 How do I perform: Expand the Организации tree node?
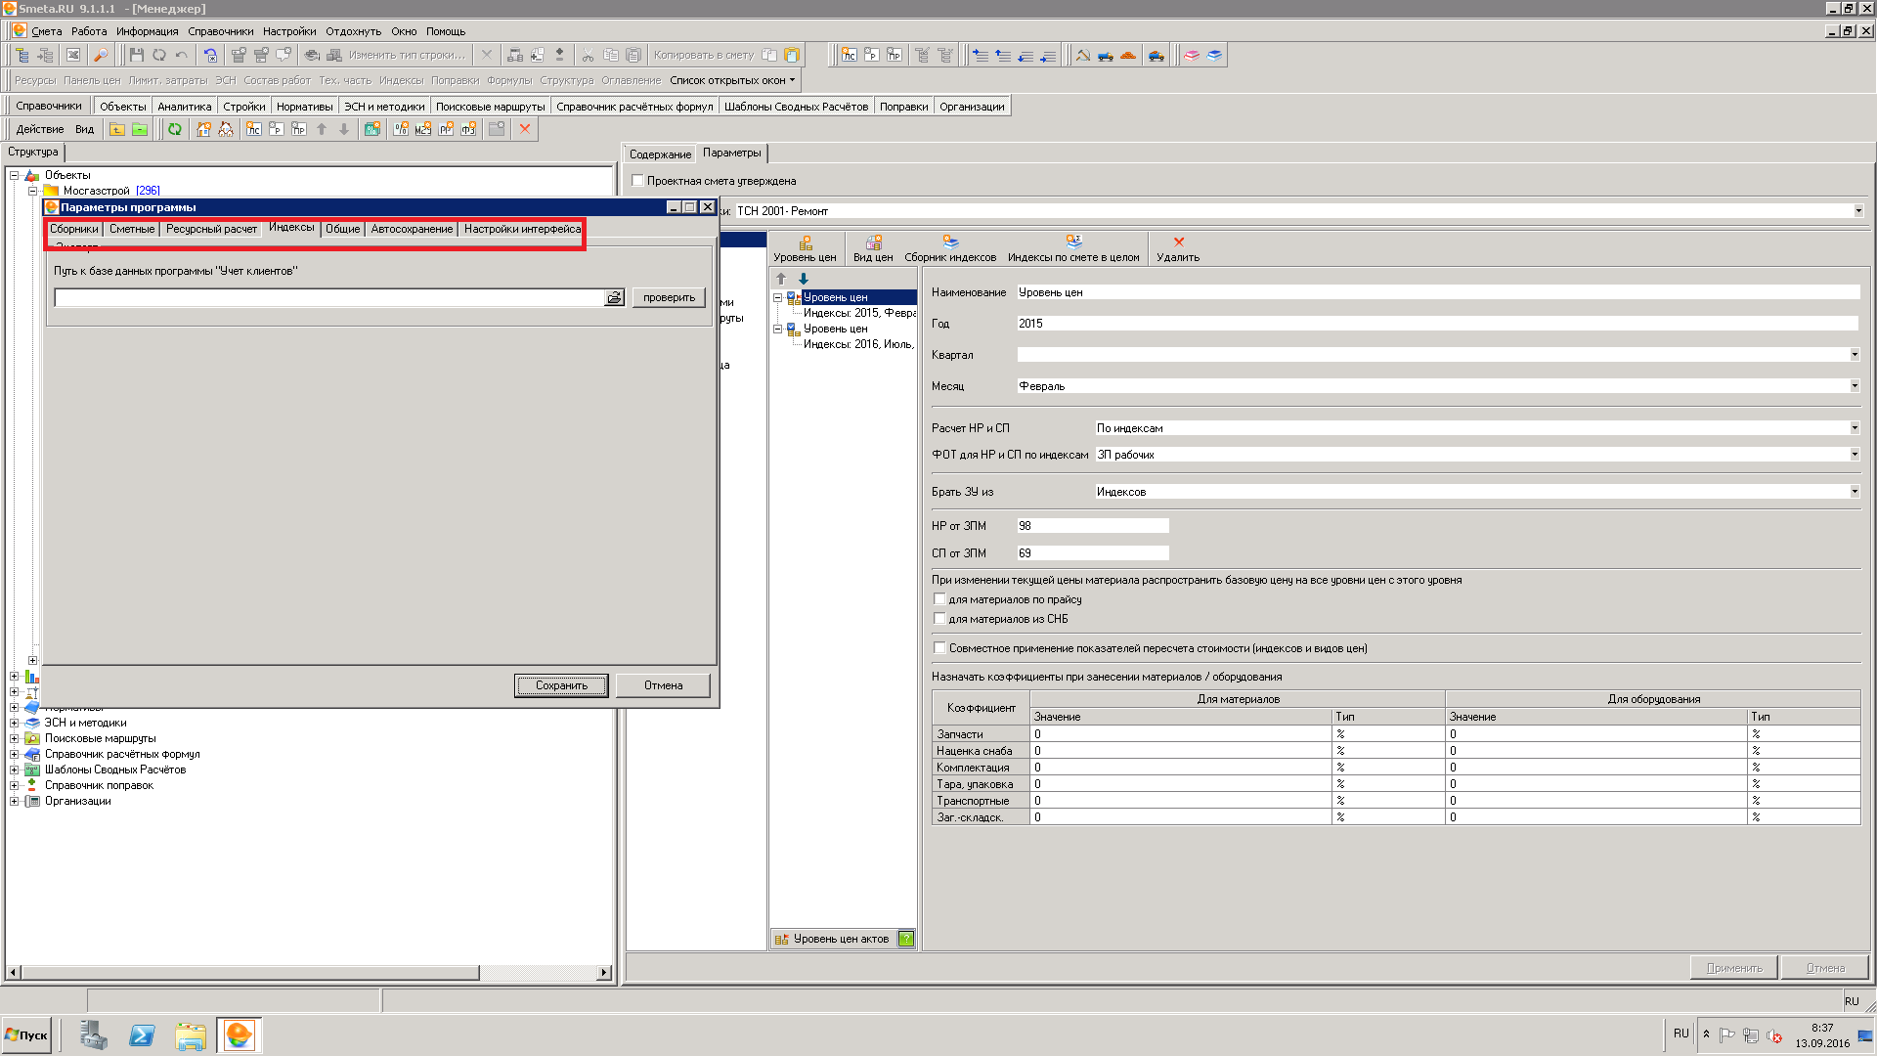[x=14, y=801]
